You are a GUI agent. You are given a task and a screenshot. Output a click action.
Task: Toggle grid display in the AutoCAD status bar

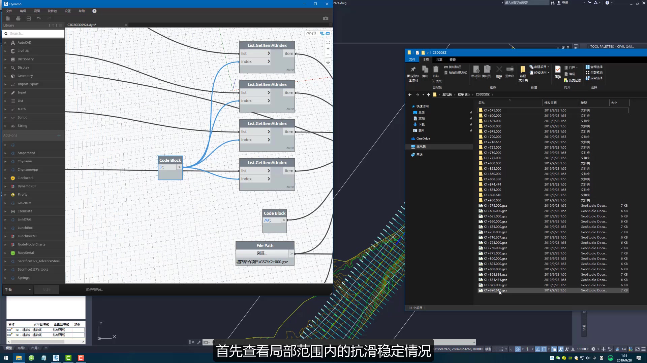tap(495, 349)
